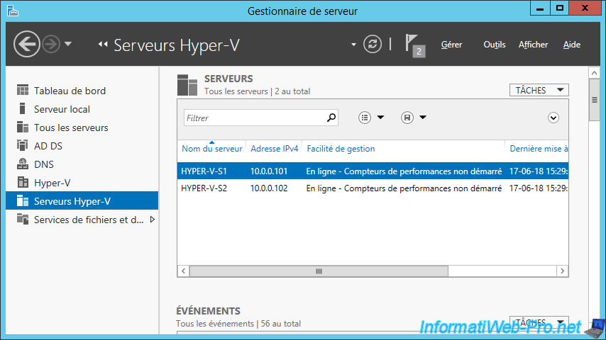The width and height of the screenshot is (606, 340).
Task: Sort by Adresse IPv4 column
Action: tap(275, 149)
